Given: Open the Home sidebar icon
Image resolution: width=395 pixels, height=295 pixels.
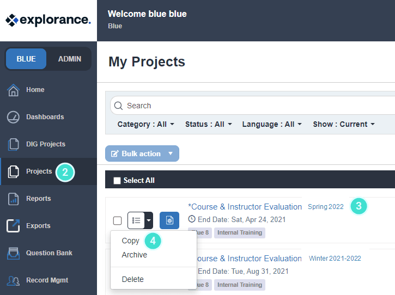Looking at the screenshot, I should coord(13,90).
